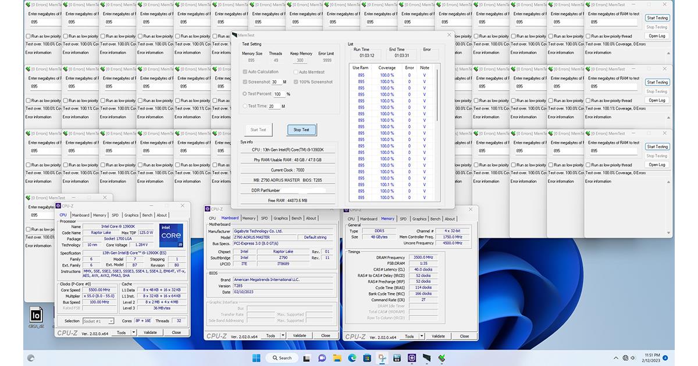
Task: Open Bench tab in CPU-Z Memory window
Action: (435, 219)
